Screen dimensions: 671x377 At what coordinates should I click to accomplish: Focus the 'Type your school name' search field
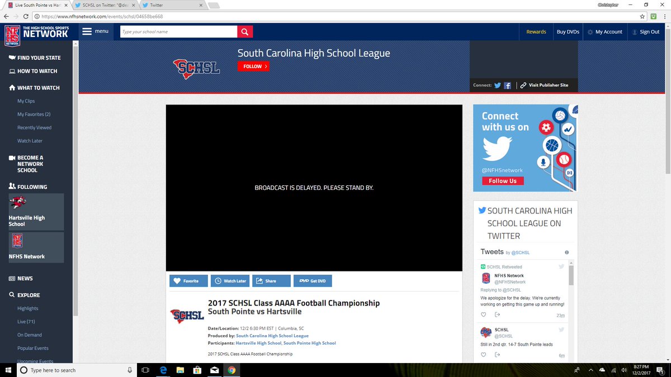[x=178, y=32]
